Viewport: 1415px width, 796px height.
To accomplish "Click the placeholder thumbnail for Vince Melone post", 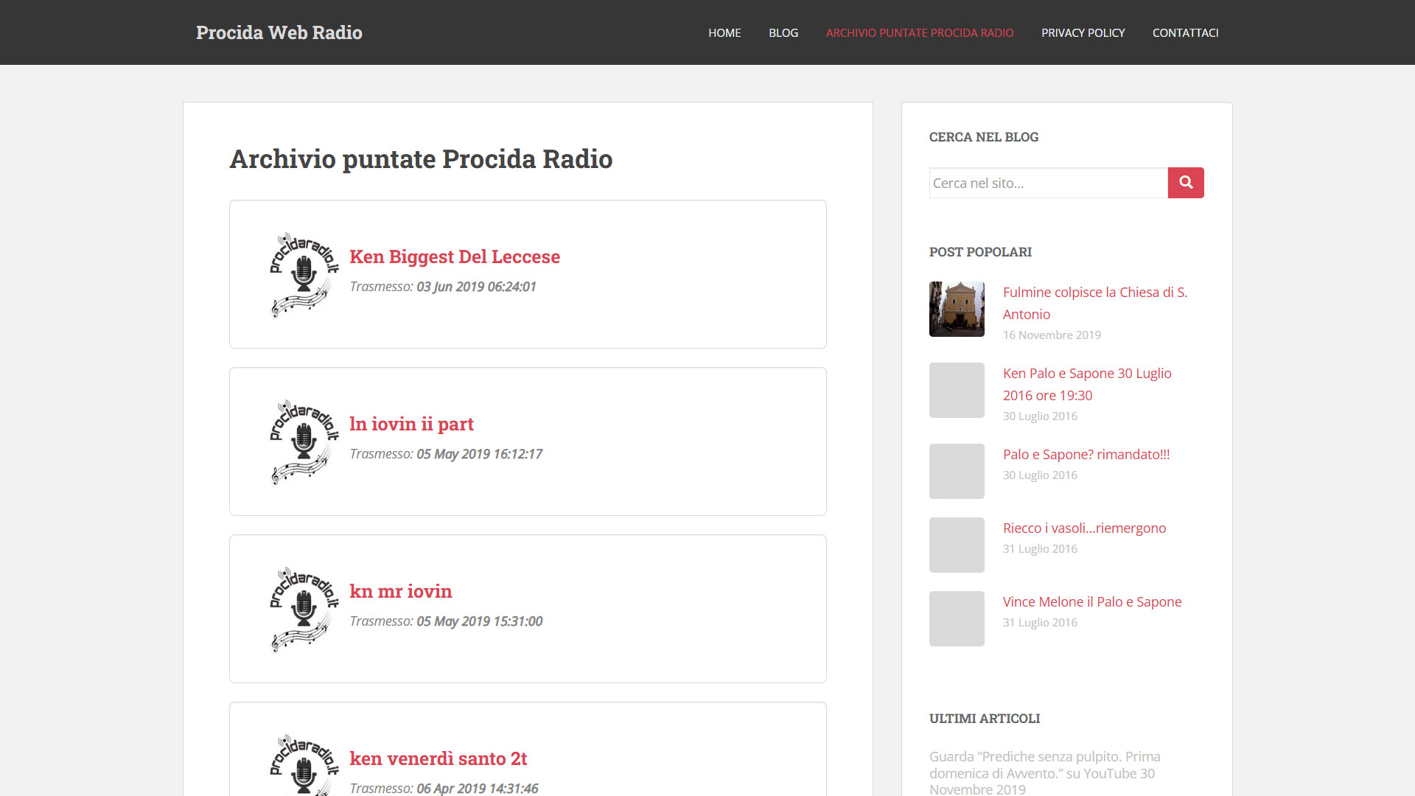I will click(957, 618).
